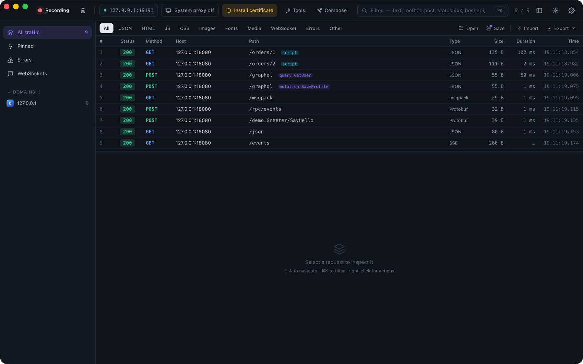Click the proxy address 127.0.0.1:19191

click(x=129, y=10)
